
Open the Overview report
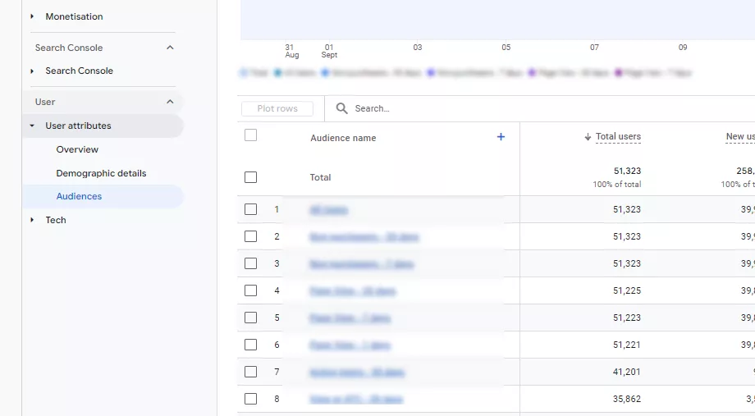point(77,149)
